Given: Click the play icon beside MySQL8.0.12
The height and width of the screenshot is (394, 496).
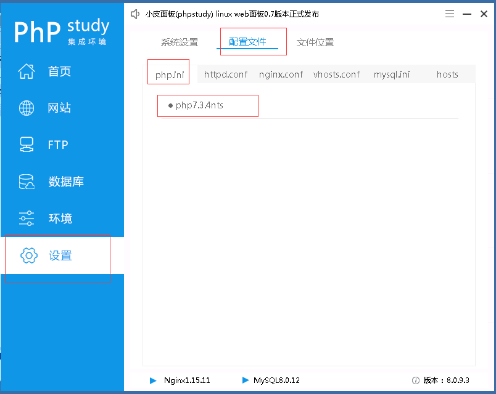Looking at the screenshot, I should click(246, 380).
